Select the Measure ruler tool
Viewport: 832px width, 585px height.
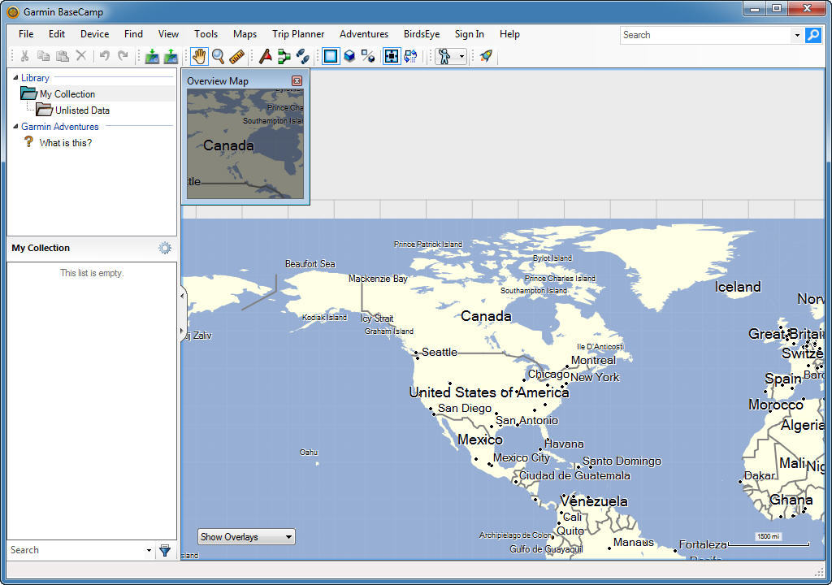236,56
